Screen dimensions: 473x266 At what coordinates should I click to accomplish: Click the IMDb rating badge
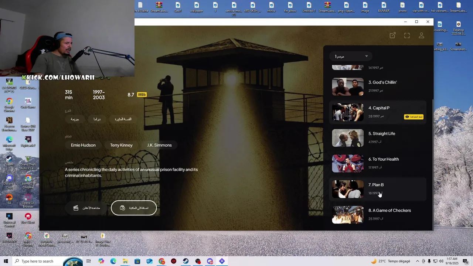coord(142,95)
